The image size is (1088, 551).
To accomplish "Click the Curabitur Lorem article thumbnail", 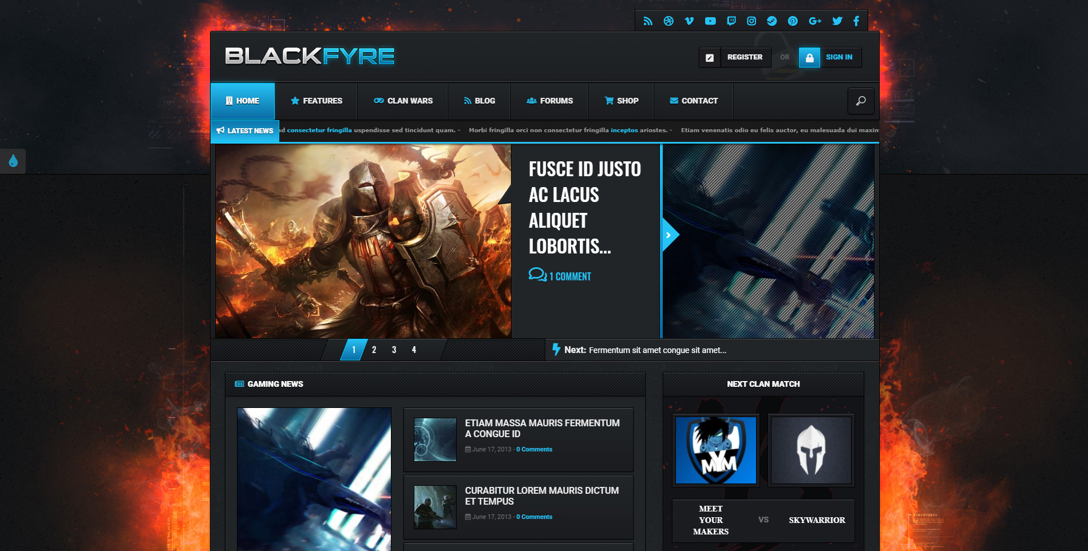I will tap(435, 507).
